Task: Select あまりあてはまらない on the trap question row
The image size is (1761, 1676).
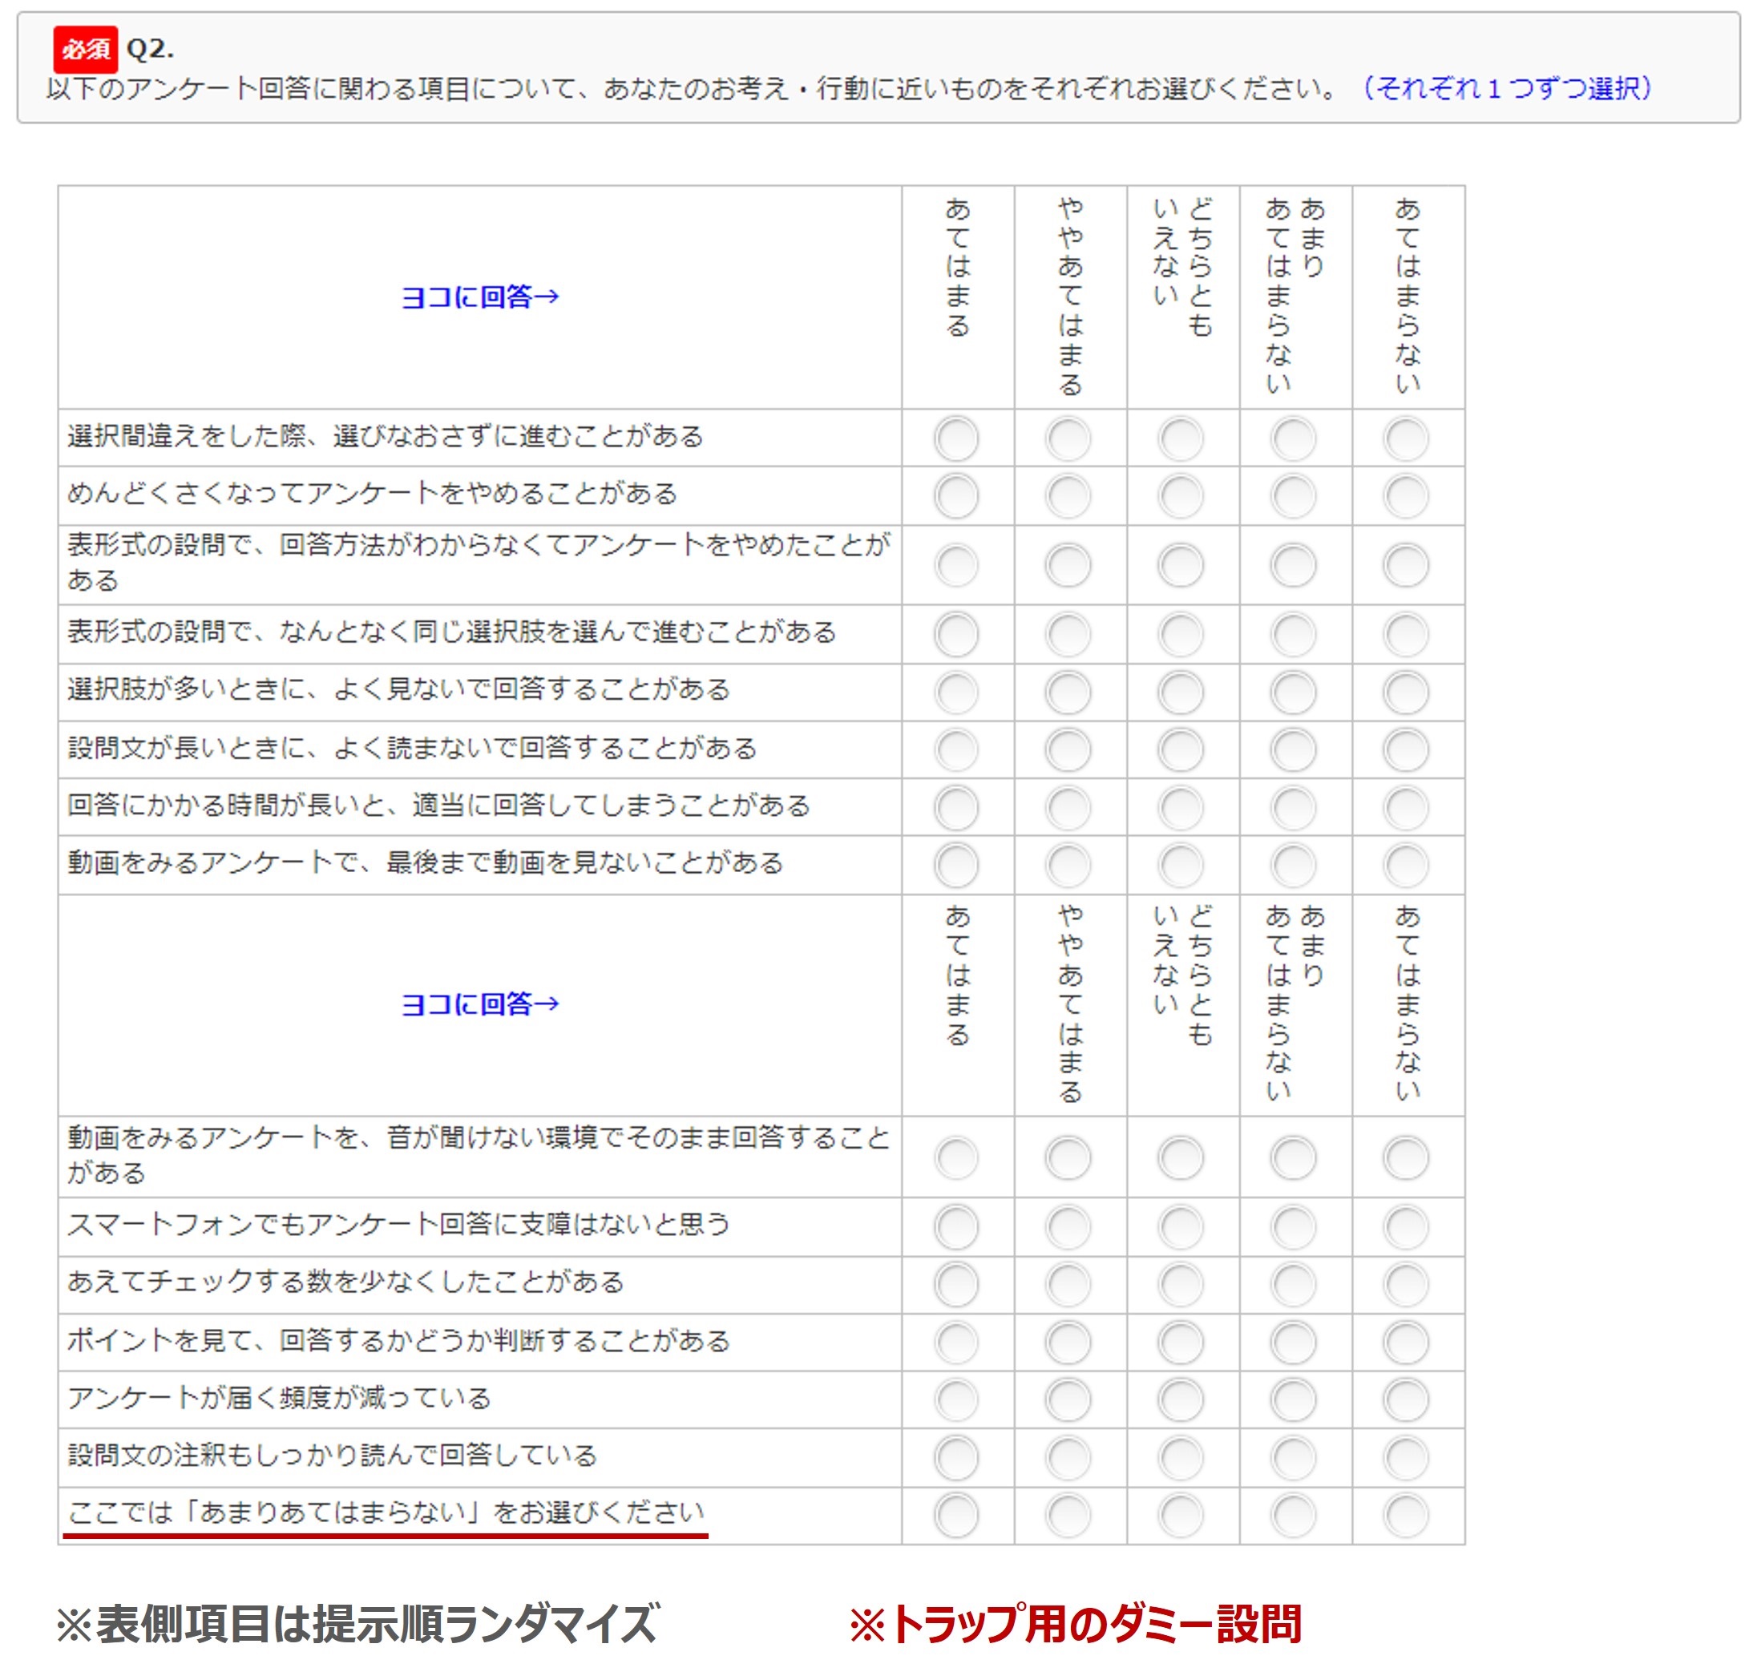Action: coord(1294,1515)
